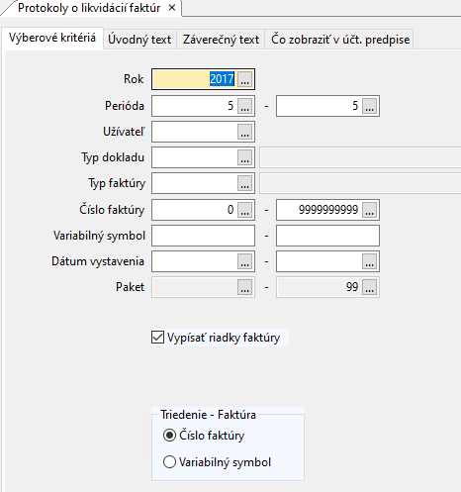
Task: Open the Užívateľ lookup button
Action: [x=244, y=132]
